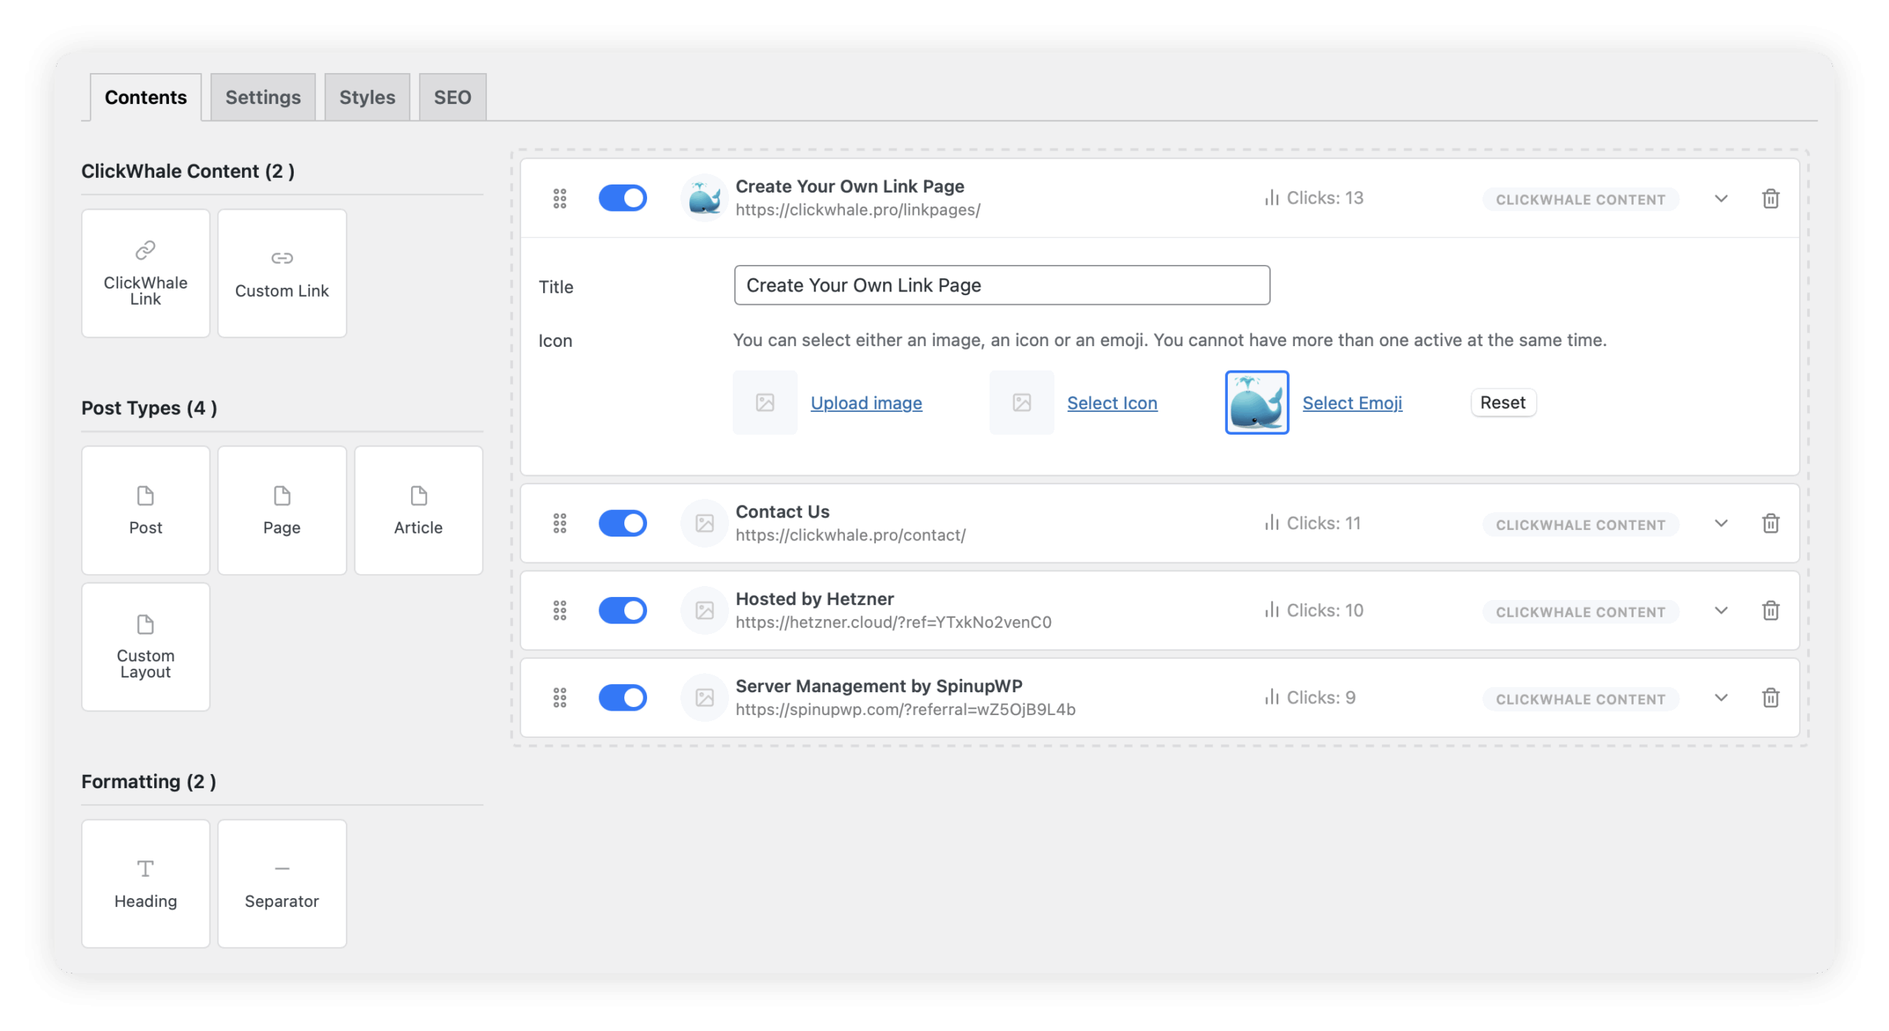Open the SEO tab
1889x1031 pixels.
click(x=452, y=97)
